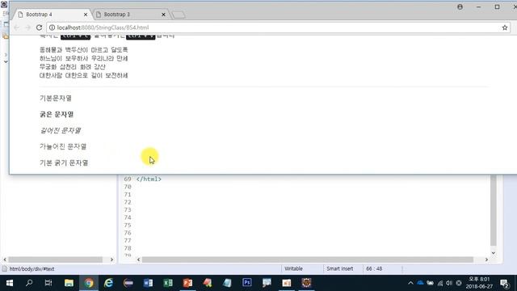Open Eclipse from the taskbar
The height and width of the screenshot is (291, 517).
click(128, 283)
